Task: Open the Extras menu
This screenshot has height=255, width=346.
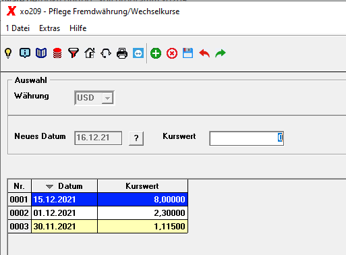Action: (49, 28)
